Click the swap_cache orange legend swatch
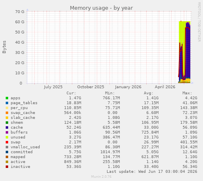Viewport: 203px width, 181px height. pyautogui.click(x=7, y=113)
